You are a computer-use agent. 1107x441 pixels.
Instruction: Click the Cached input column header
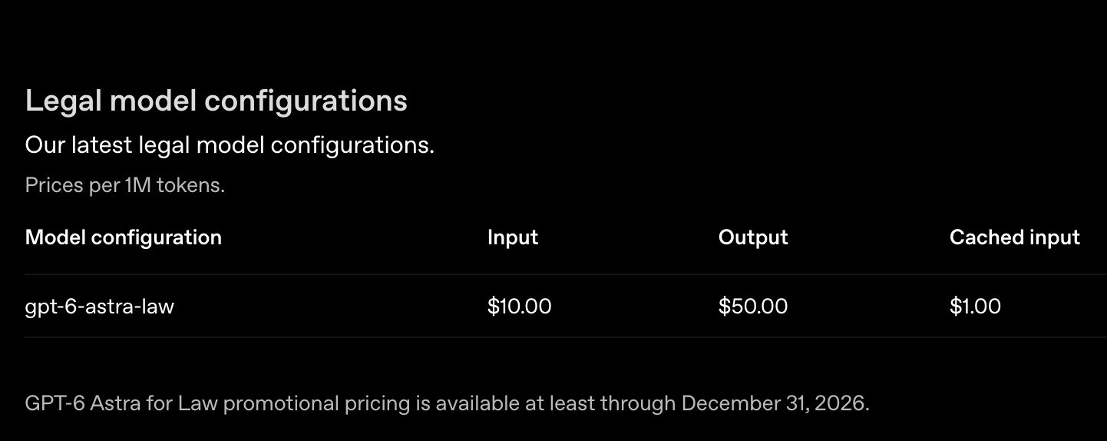(x=1015, y=237)
